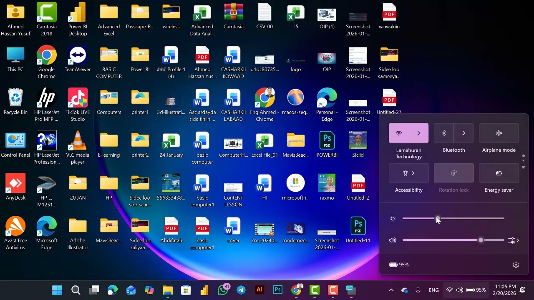Viewport: 534px width, 300px height.
Task: Select Untitled-11 PSD file
Action: coord(358,230)
